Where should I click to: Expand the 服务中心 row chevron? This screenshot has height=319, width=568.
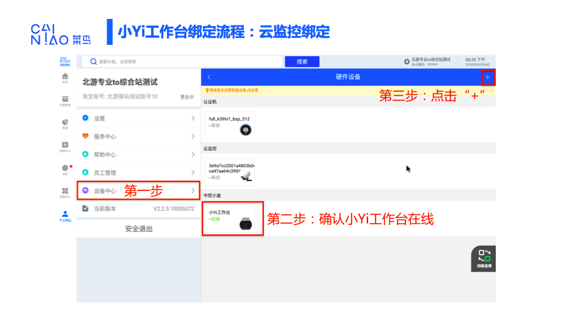click(193, 136)
